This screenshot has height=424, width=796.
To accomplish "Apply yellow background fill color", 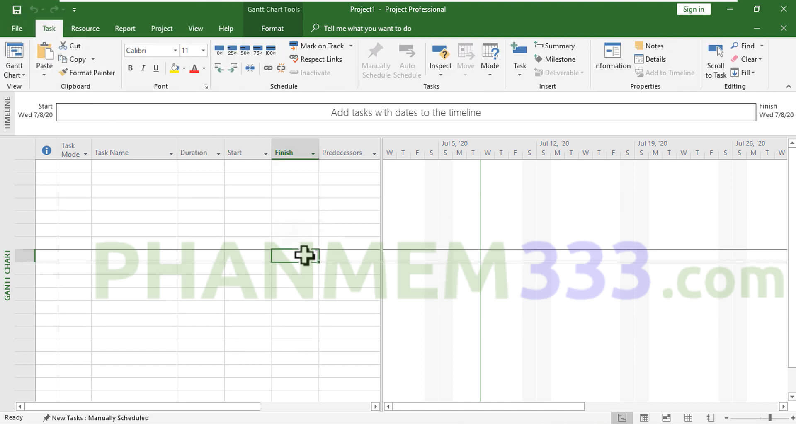I will click(x=175, y=68).
